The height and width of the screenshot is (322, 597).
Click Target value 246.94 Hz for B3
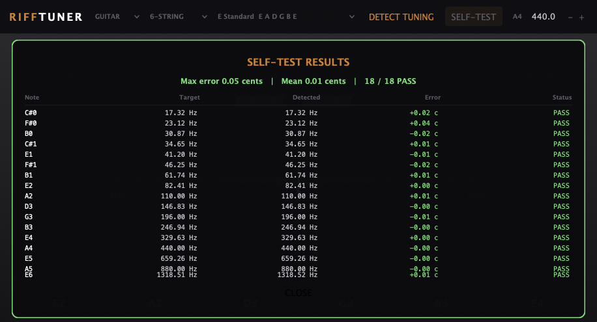(x=179, y=227)
